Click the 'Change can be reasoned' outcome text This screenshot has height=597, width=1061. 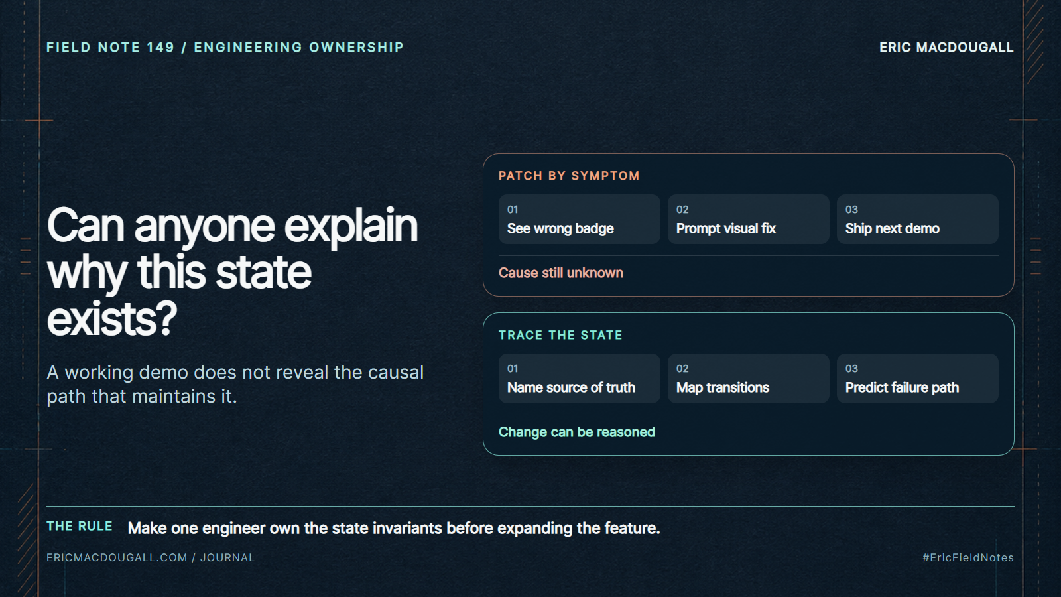(577, 432)
